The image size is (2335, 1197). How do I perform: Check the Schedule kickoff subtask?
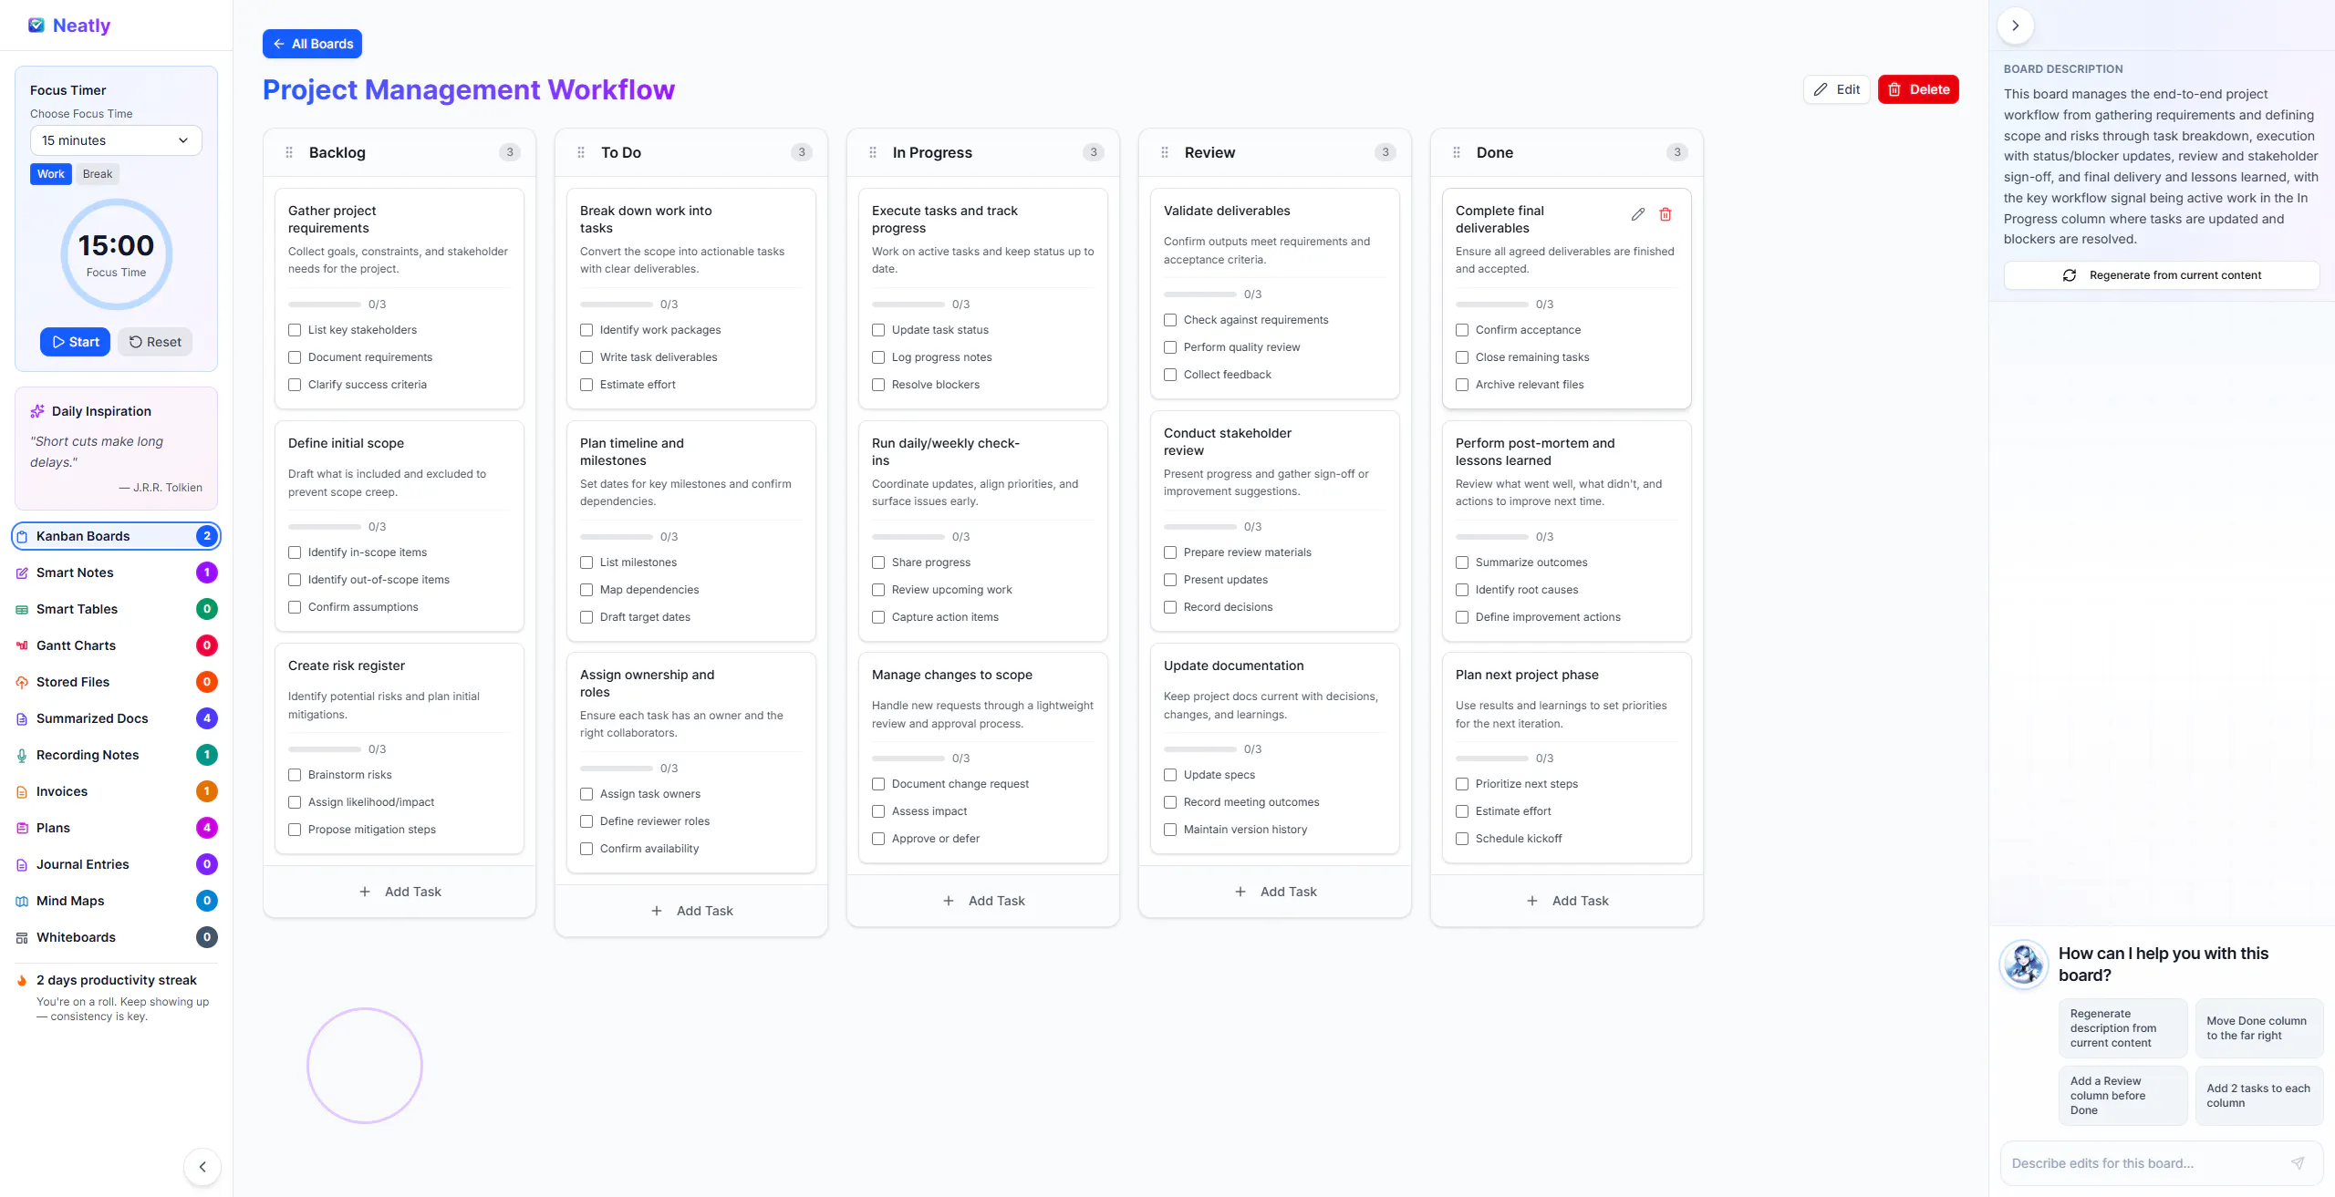coord(1462,839)
